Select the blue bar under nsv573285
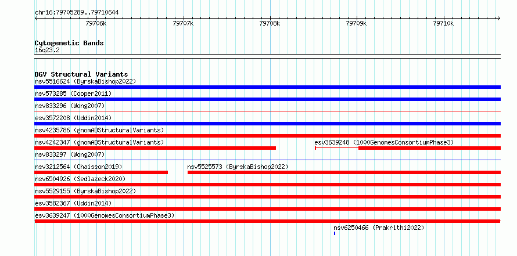 click(x=267, y=99)
